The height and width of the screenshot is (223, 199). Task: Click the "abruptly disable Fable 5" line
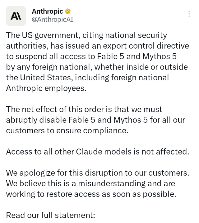pos(95,120)
